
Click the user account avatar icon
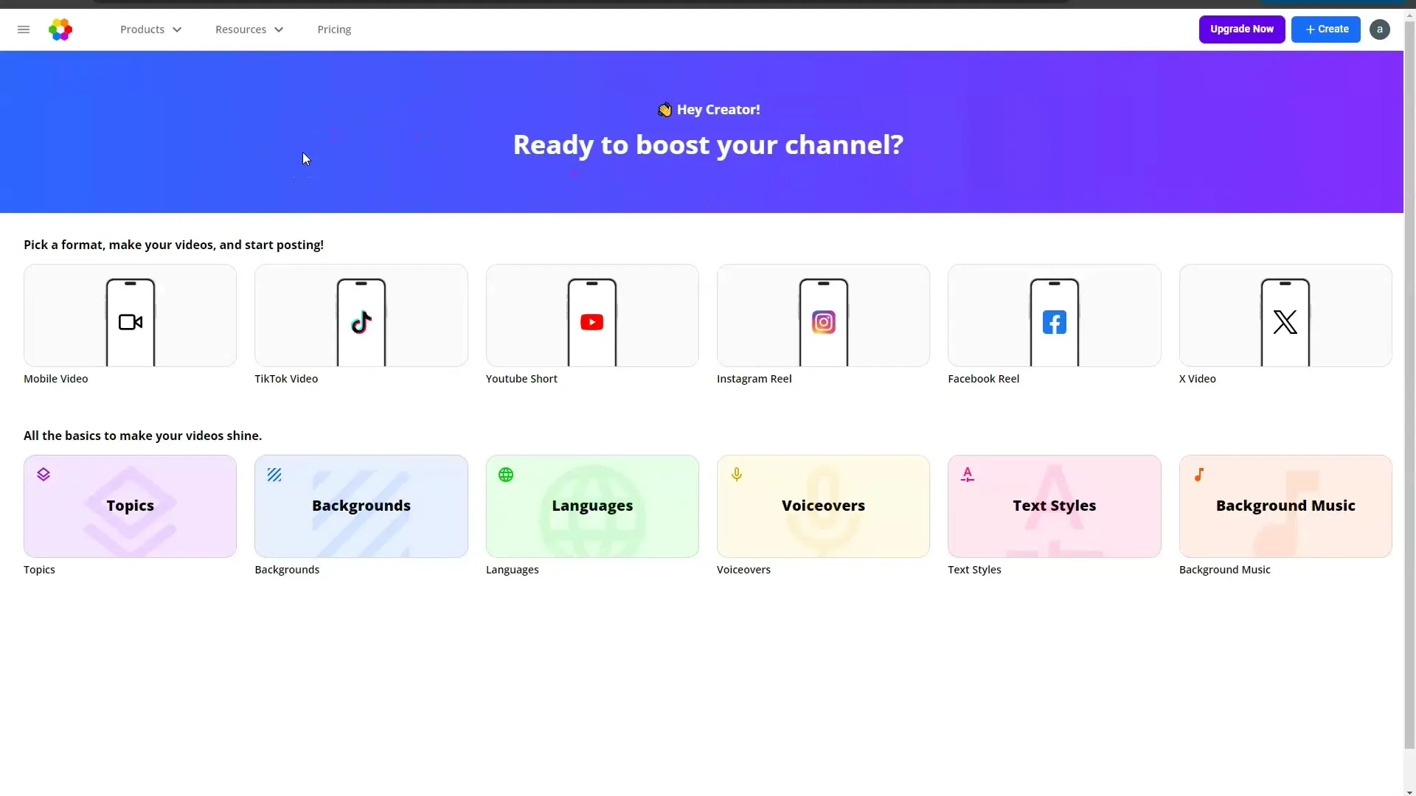pos(1380,29)
